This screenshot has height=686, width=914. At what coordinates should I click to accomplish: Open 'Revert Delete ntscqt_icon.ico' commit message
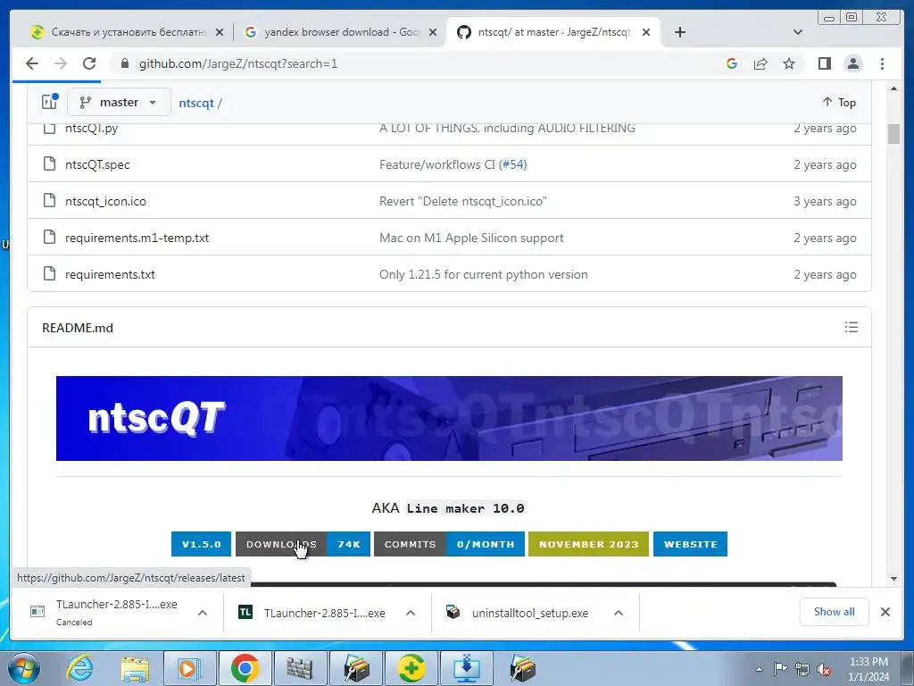[463, 201]
